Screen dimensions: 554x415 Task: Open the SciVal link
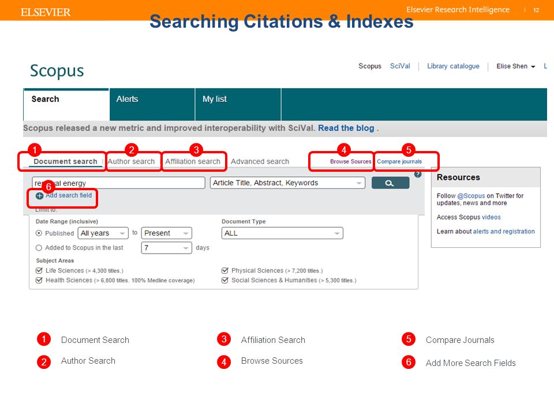click(x=400, y=66)
